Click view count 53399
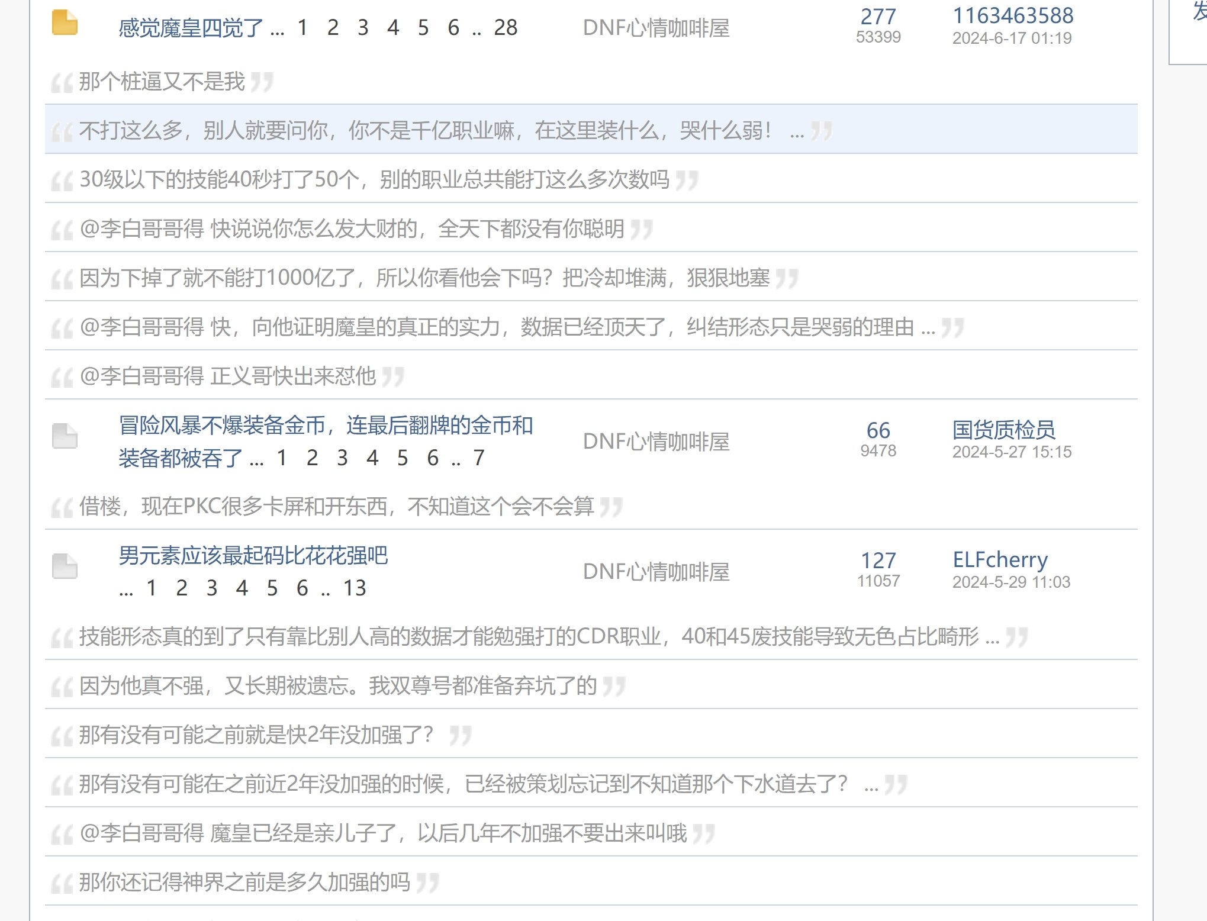This screenshot has height=921, width=1207. [878, 37]
